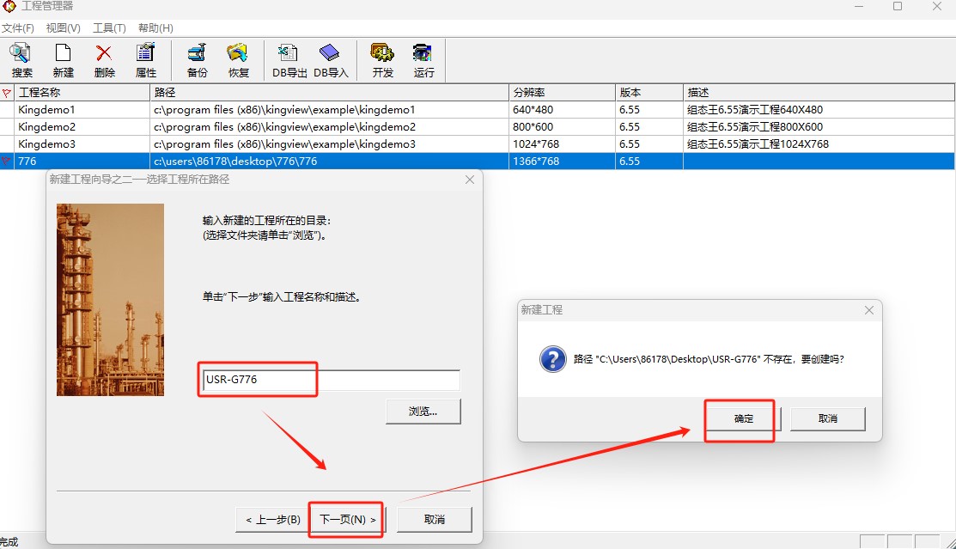
Task: Click the 删除 (Delete) toolbar icon
Action: point(105,60)
